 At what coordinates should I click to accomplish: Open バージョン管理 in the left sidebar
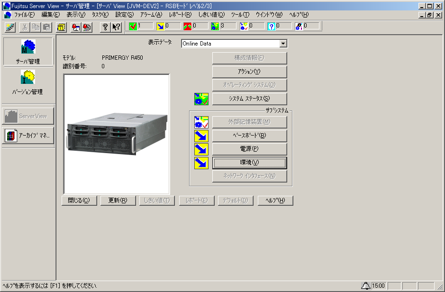point(28,82)
